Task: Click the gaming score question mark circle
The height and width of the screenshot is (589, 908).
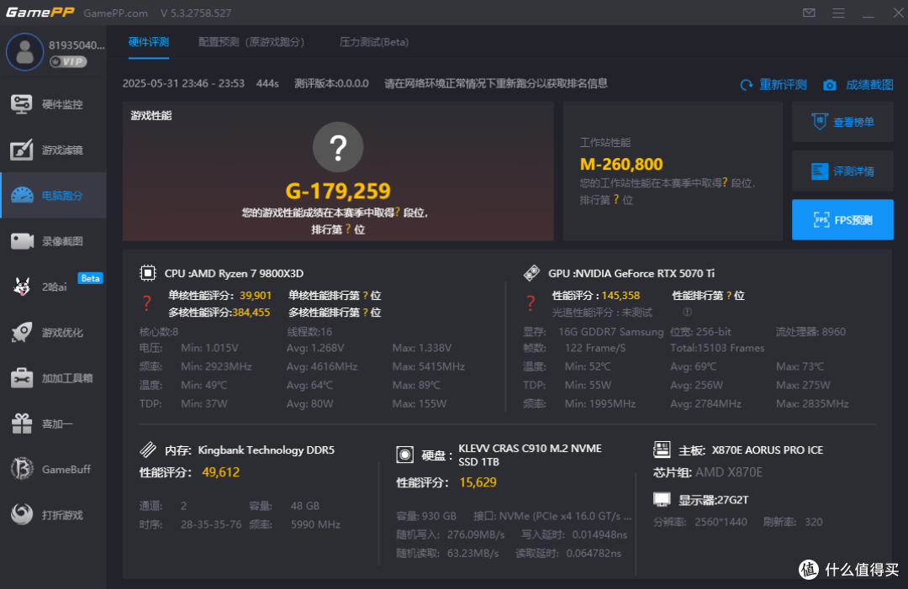Action: tap(338, 147)
